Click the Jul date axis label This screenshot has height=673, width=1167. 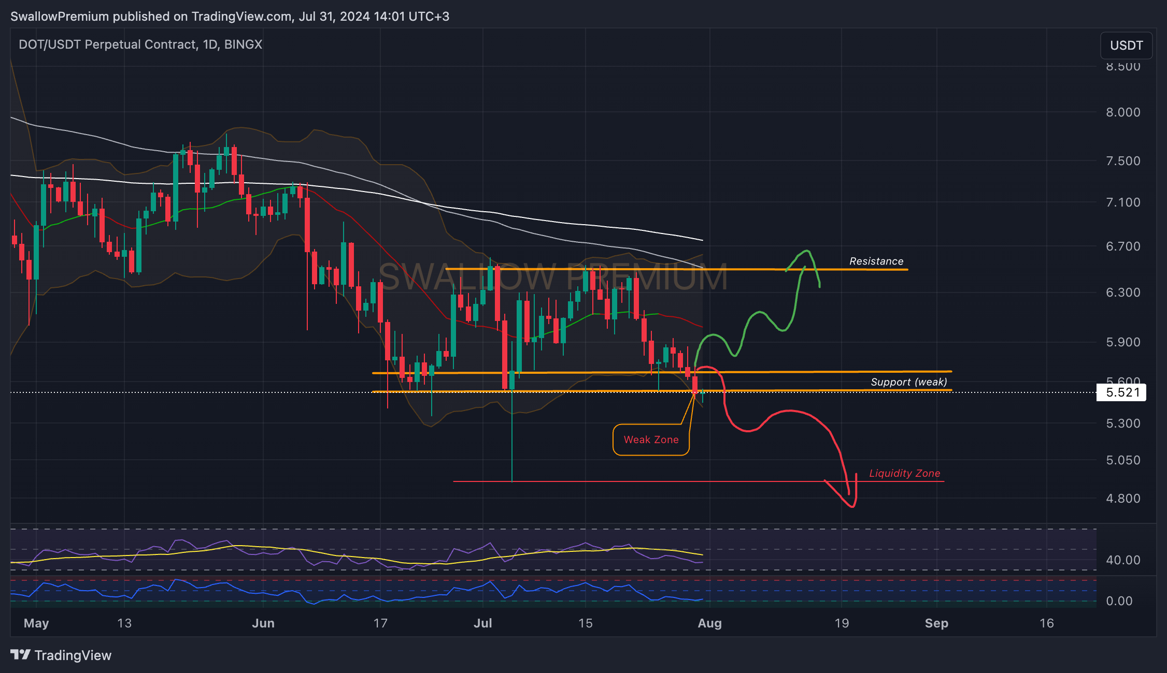click(x=483, y=623)
